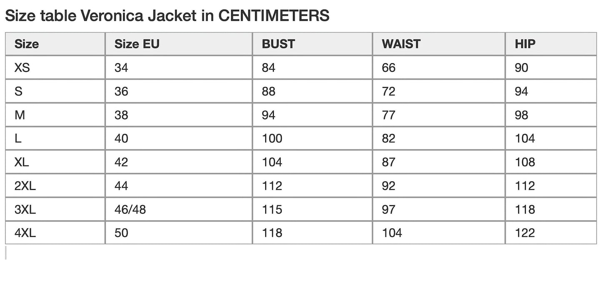This screenshot has width=602, height=286.
Task: Click EU size 34 cell
Action: pyautogui.click(x=121, y=67)
